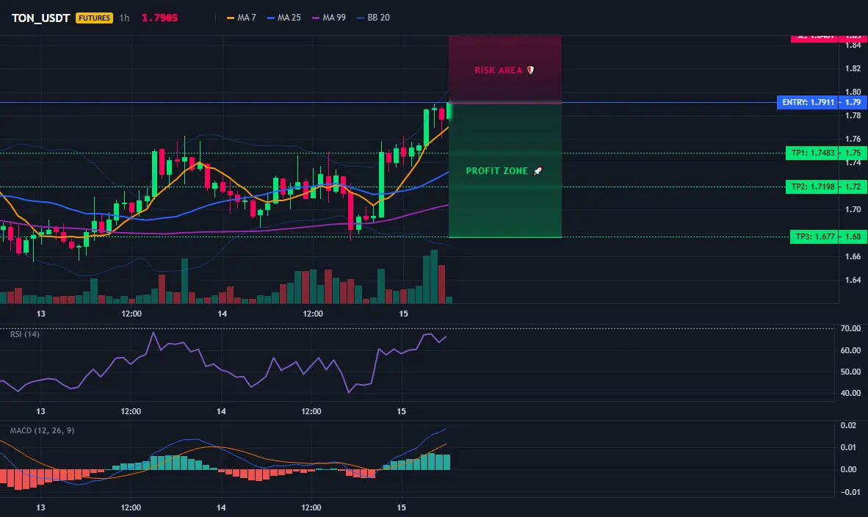This screenshot has width=868, height=517.
Task: Click the FUTURES badge
Action: [94, 18]
